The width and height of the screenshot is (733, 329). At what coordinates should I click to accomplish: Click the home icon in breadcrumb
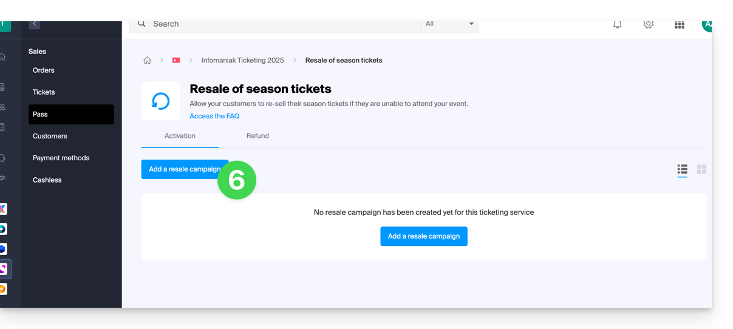click(147, 60)
